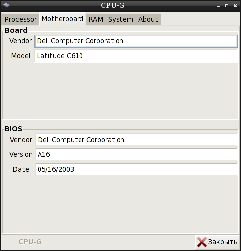Click the CPU-G app icon in title bar
The image size is (241, 251).
(x=6, y=5)
